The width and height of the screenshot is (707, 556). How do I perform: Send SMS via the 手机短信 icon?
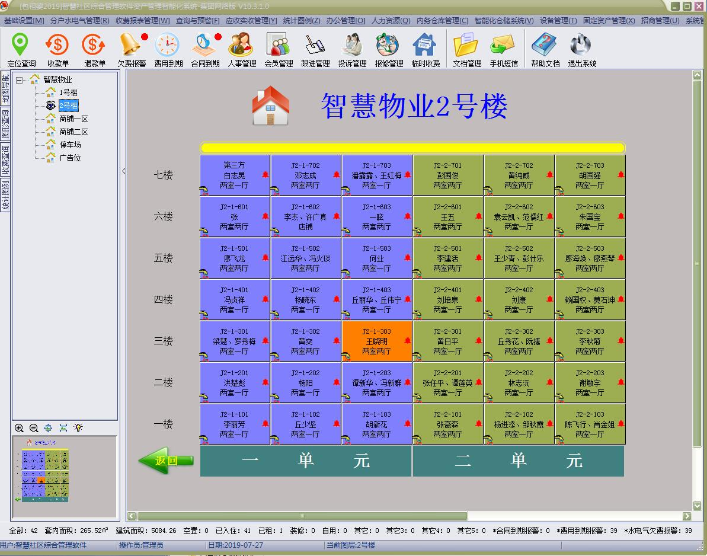pos(503,47)
